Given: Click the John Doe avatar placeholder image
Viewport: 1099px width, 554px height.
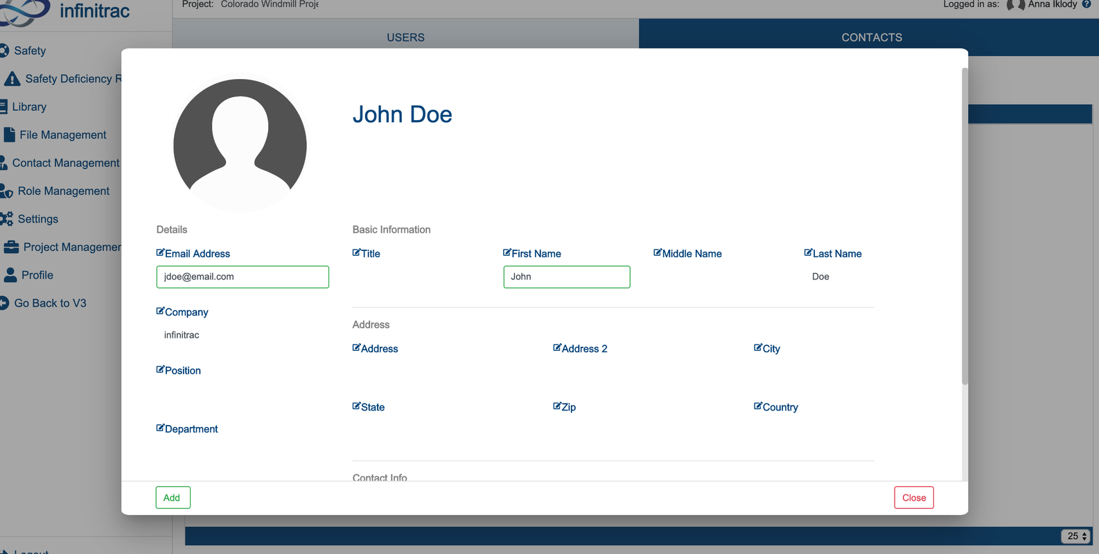Looking at the screenshot, I should 240,144.
